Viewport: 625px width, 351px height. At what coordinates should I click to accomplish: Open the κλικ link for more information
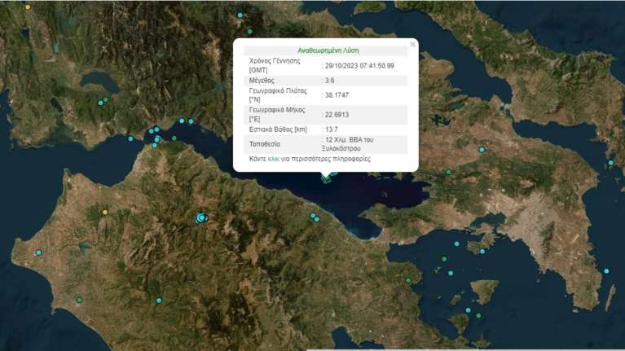tap(274, 159)
